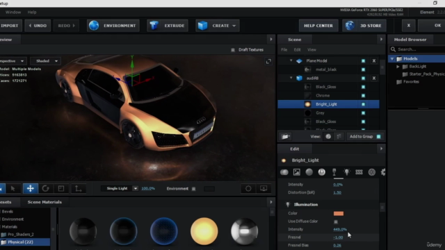Open the Shaded display mode dropdown
445x250 pixels.
[x=45, y=61]
